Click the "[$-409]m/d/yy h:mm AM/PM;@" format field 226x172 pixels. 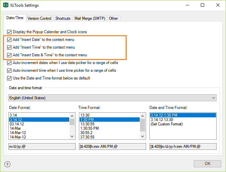pos(183,147)
